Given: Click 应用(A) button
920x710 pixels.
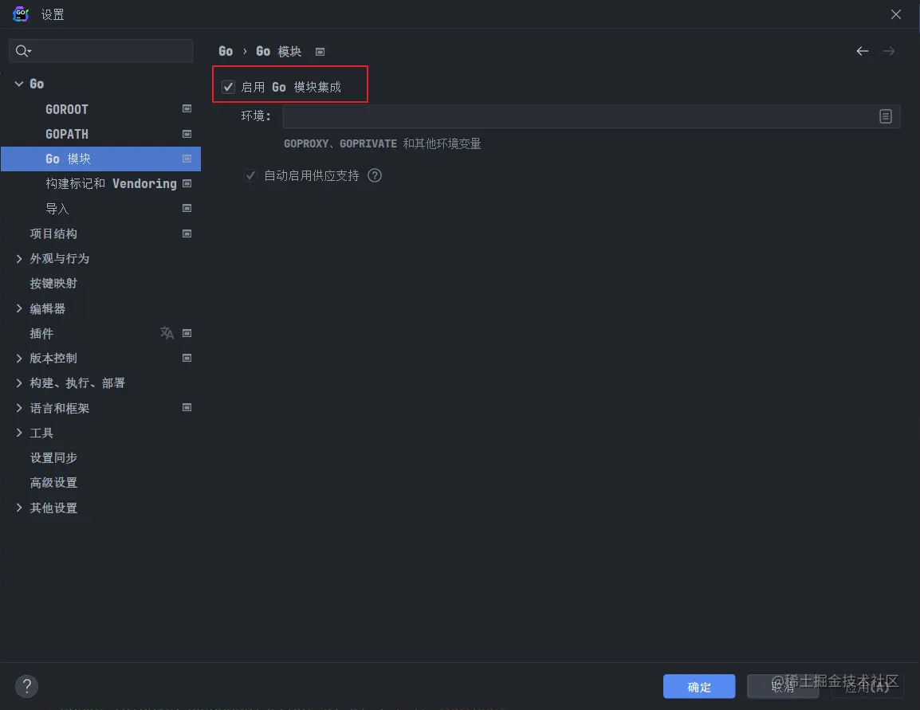Looking at the screenshot, I should pyautogui.click(x=867, y=687).
